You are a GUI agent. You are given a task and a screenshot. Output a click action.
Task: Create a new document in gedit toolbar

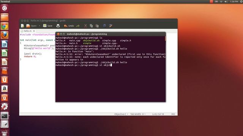22,26
